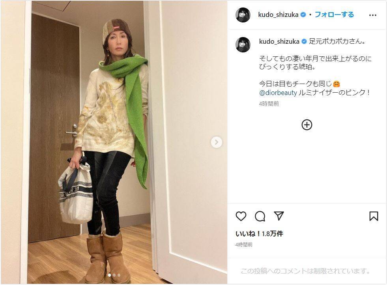The width and height of the screenshot is (387, 285).
Task: Click kudo_shizuka username in the caption
Action: point(279,41)
